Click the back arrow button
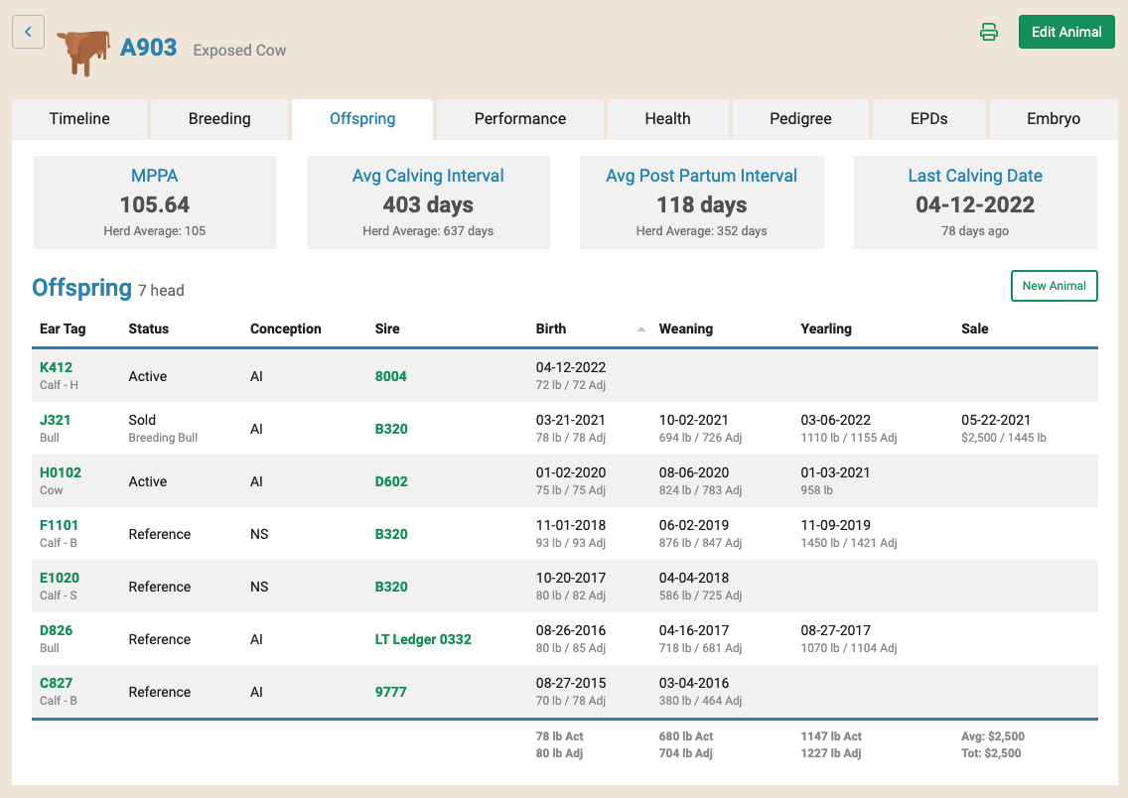Image resolution: width=1128 pixels, height=798 pixels. (28, 32)
